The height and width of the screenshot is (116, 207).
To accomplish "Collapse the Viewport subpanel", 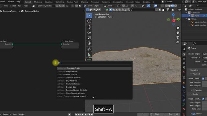I will (x=191, y=74).
